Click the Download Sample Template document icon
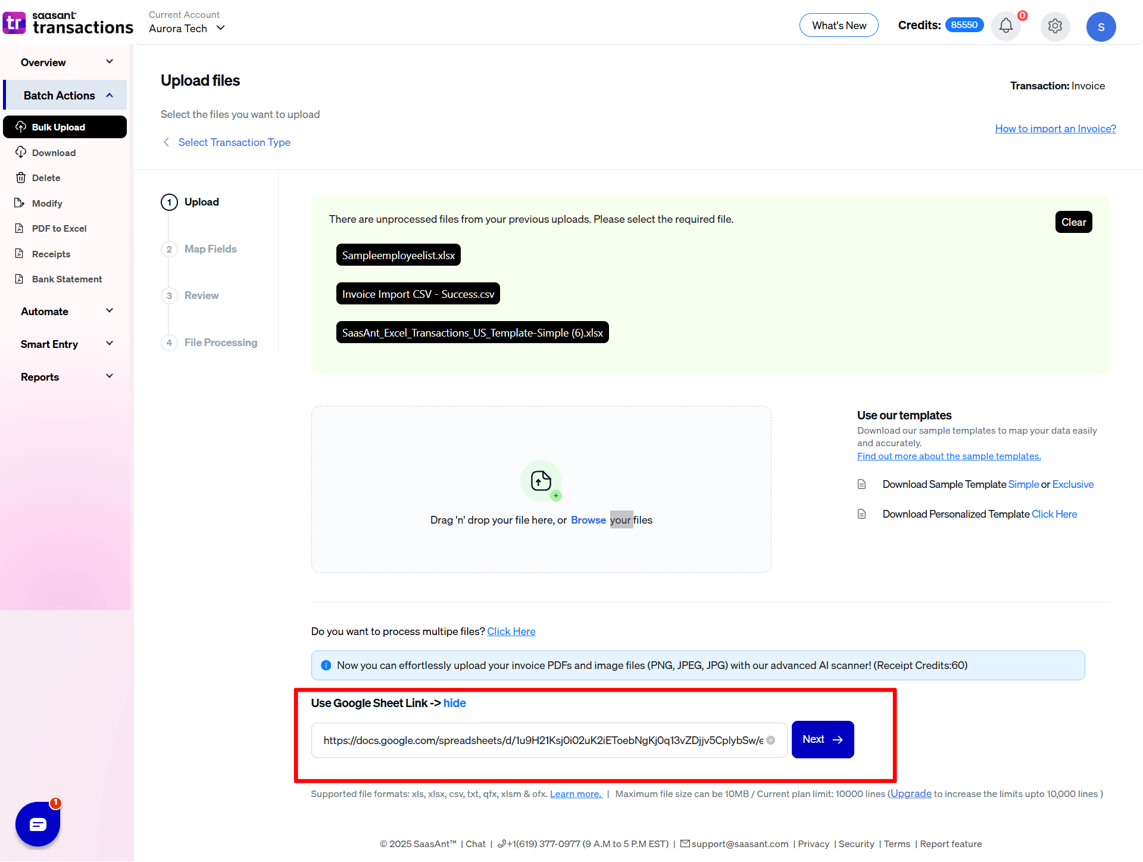1143x862 pixels. pos(861,484)
